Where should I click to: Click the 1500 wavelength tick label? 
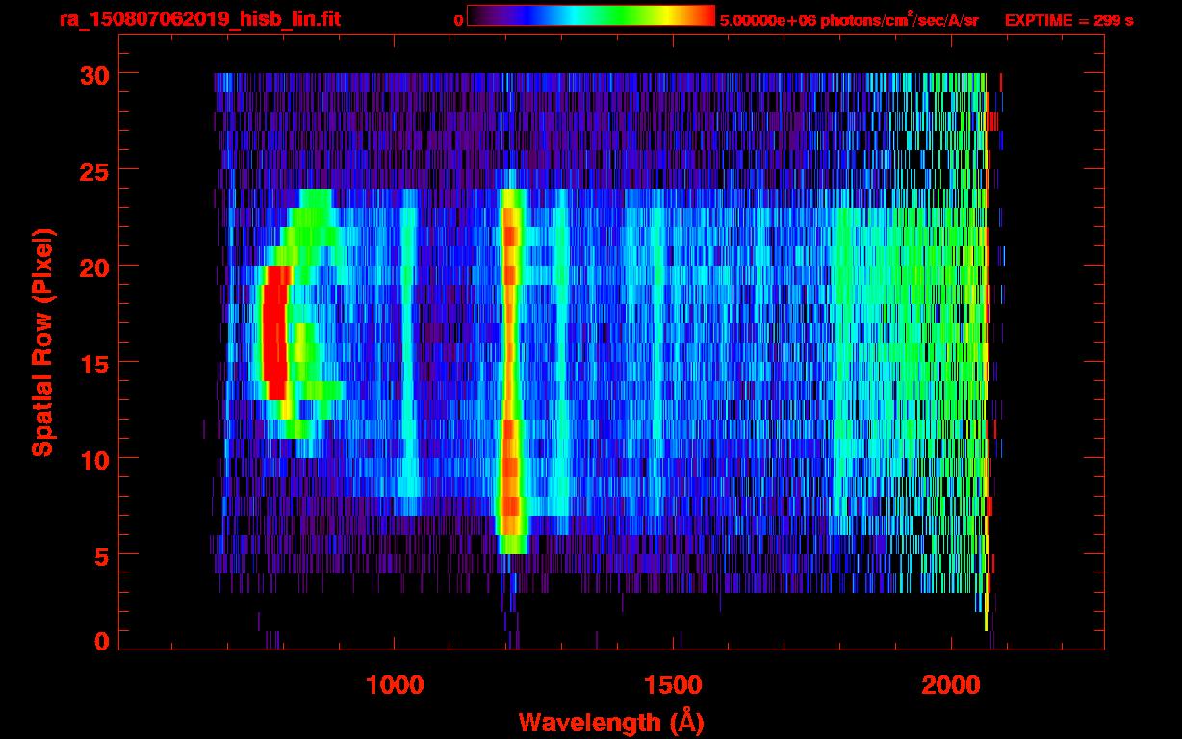(673, 685)
